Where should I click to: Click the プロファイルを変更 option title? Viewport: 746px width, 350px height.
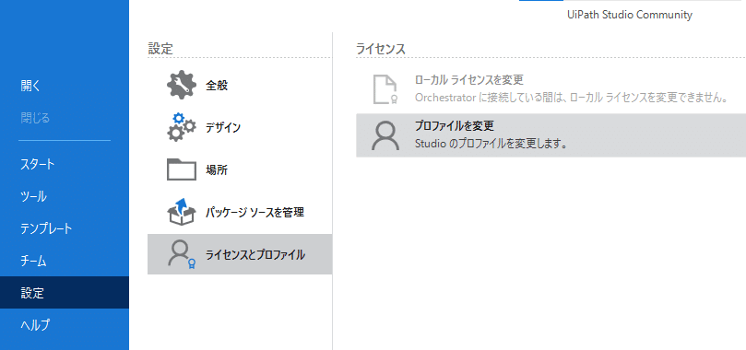click(455, 126)
